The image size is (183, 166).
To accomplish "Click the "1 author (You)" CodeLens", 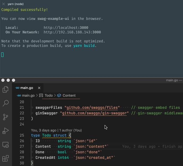I will 70,130.
